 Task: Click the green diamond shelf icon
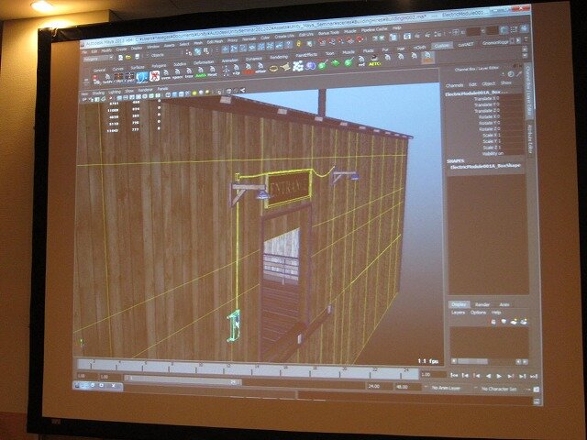point(336,63)
